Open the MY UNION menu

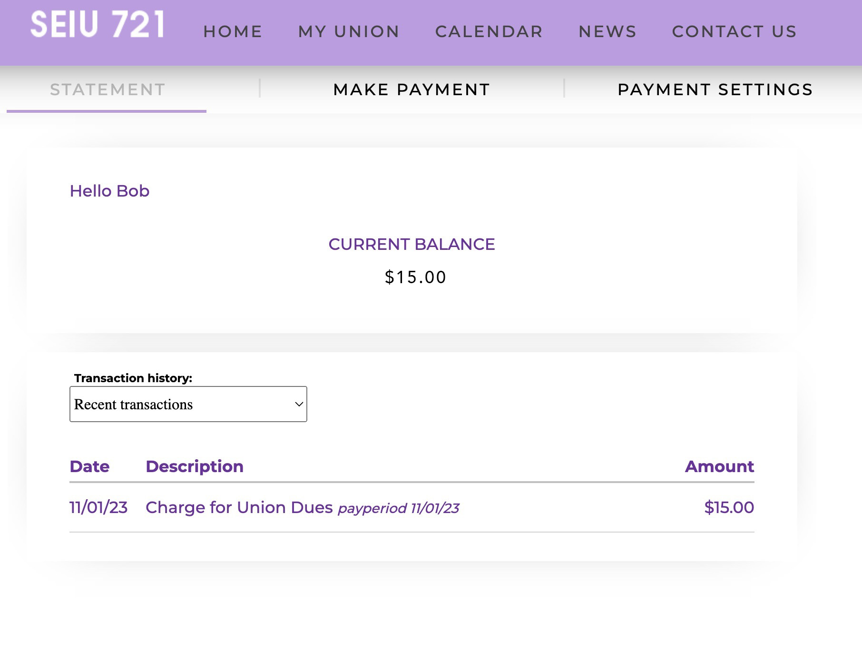point(349,31)
